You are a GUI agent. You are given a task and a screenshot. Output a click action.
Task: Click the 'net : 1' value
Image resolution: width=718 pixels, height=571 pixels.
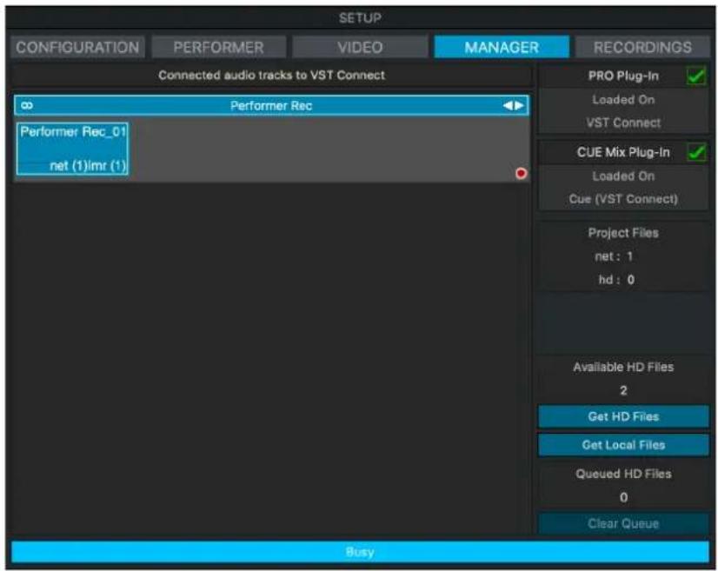click(x=614, y=256)
